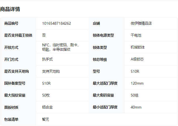The image size is (178, 126).
Task: Click the 是否支持霸王锁体 label
Action: (x=18, y=35)
